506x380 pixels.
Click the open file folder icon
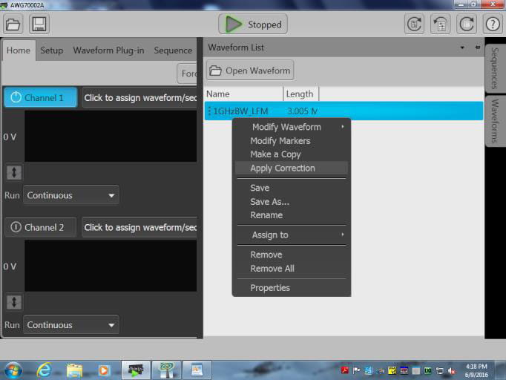13,24
